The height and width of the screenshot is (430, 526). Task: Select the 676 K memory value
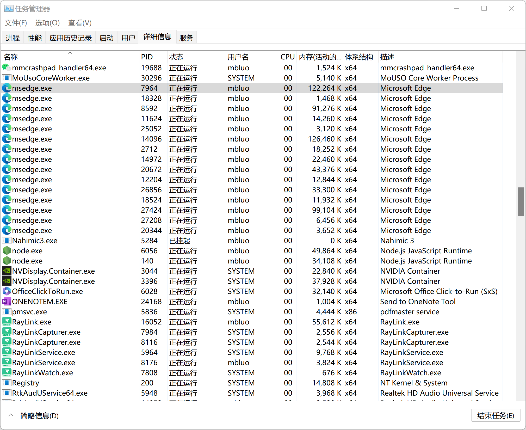point(332,373)
